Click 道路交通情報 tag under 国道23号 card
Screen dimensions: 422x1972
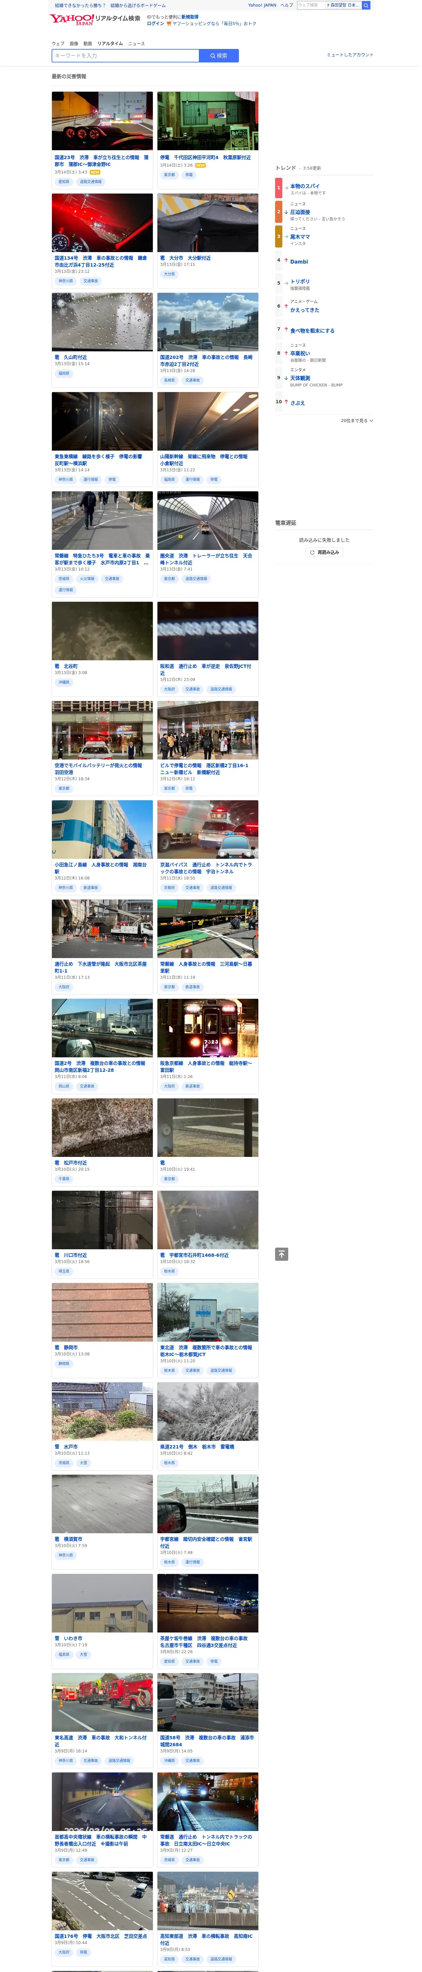click(91, 182)
